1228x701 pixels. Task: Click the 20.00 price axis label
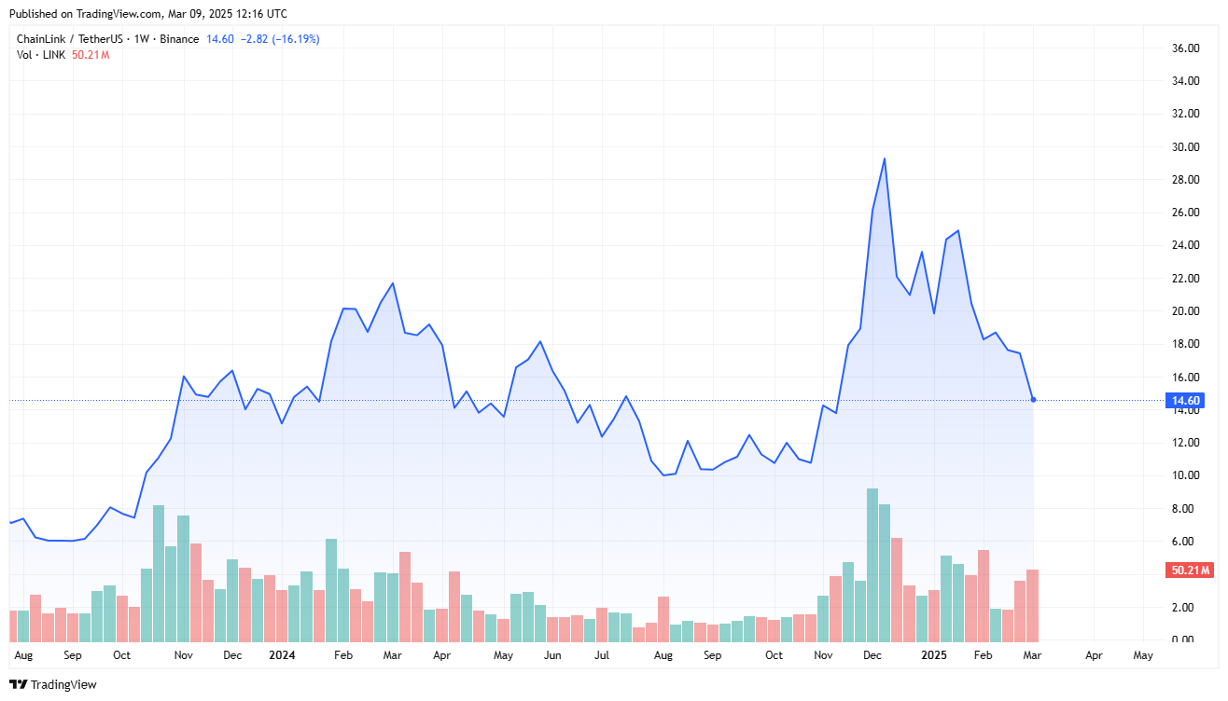1186,311
